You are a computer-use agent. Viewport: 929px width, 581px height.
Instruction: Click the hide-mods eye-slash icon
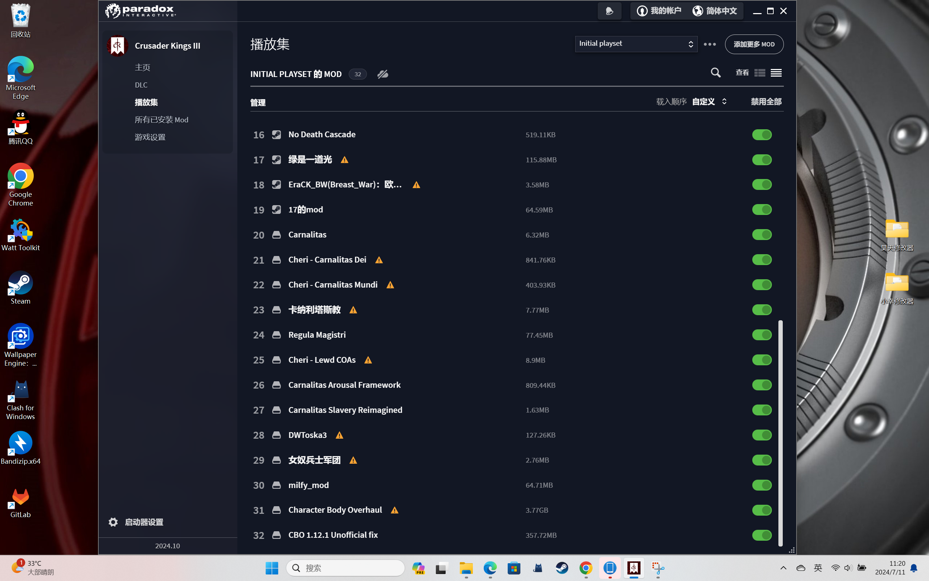[x=383, y=74]
